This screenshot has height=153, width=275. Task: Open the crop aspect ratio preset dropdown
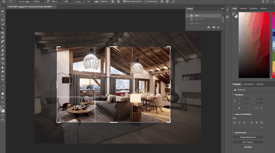pyautogui.click(x=25, y=2)
